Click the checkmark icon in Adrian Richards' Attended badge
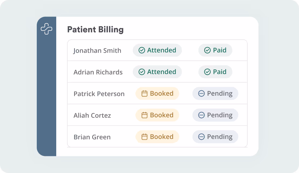The height and width of the screenshot is (173, 299). [x=142, y=72]
